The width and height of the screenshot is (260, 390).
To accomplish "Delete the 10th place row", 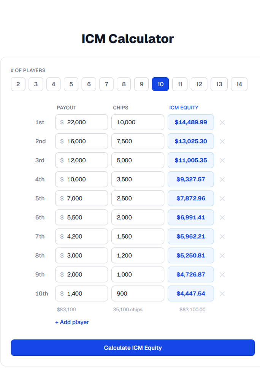I will tap(222, 293).
